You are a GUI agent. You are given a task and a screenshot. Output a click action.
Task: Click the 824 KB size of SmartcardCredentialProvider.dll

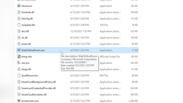(134, 88)
